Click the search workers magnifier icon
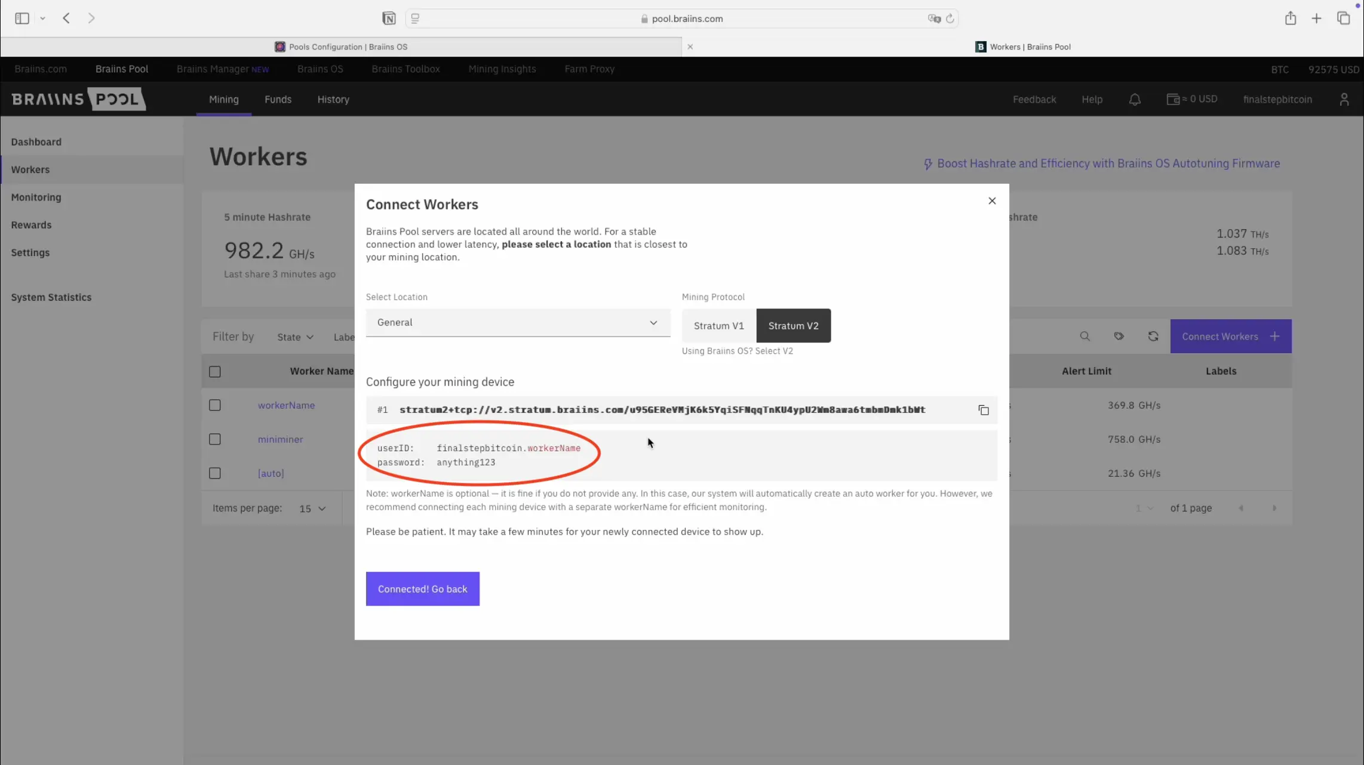 tap(1085, 337)
